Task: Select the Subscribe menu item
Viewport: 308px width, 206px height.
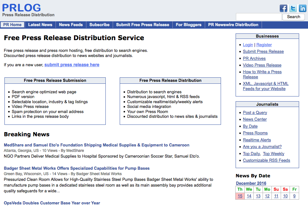Action: 99,25
